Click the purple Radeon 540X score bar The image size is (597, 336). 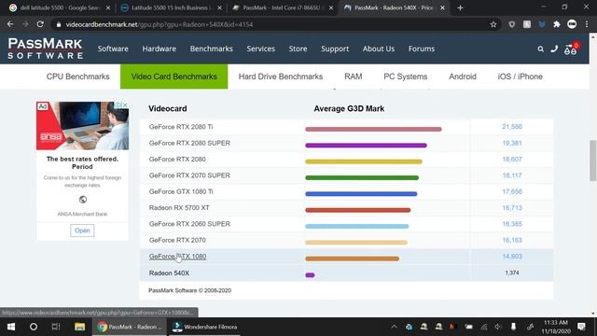click(x=310, y=275)
